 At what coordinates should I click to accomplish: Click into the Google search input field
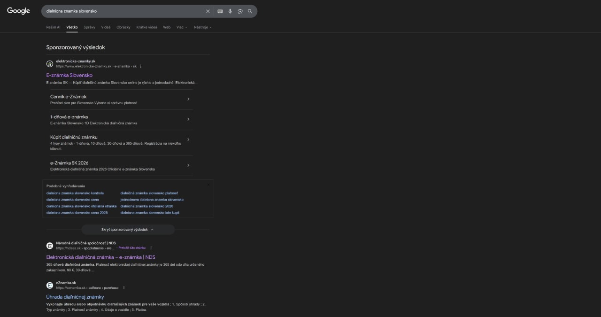pos(122,11)
